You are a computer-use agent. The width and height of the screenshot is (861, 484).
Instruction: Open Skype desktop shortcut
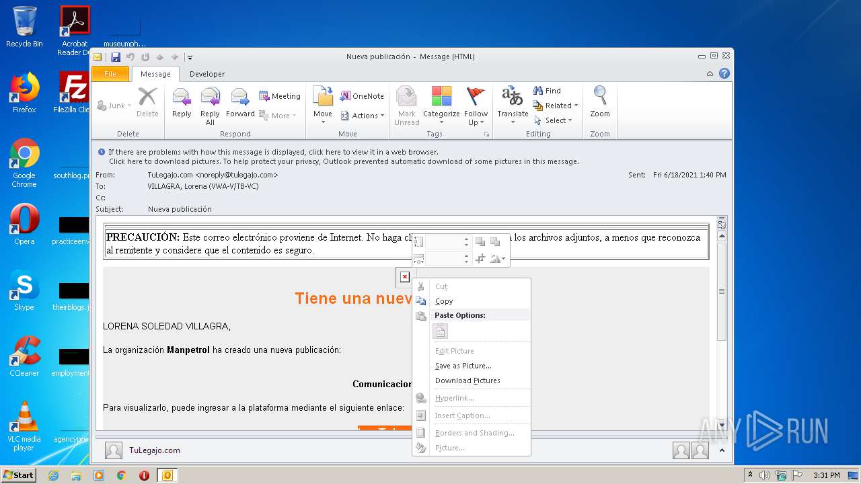tap(24, 291)
